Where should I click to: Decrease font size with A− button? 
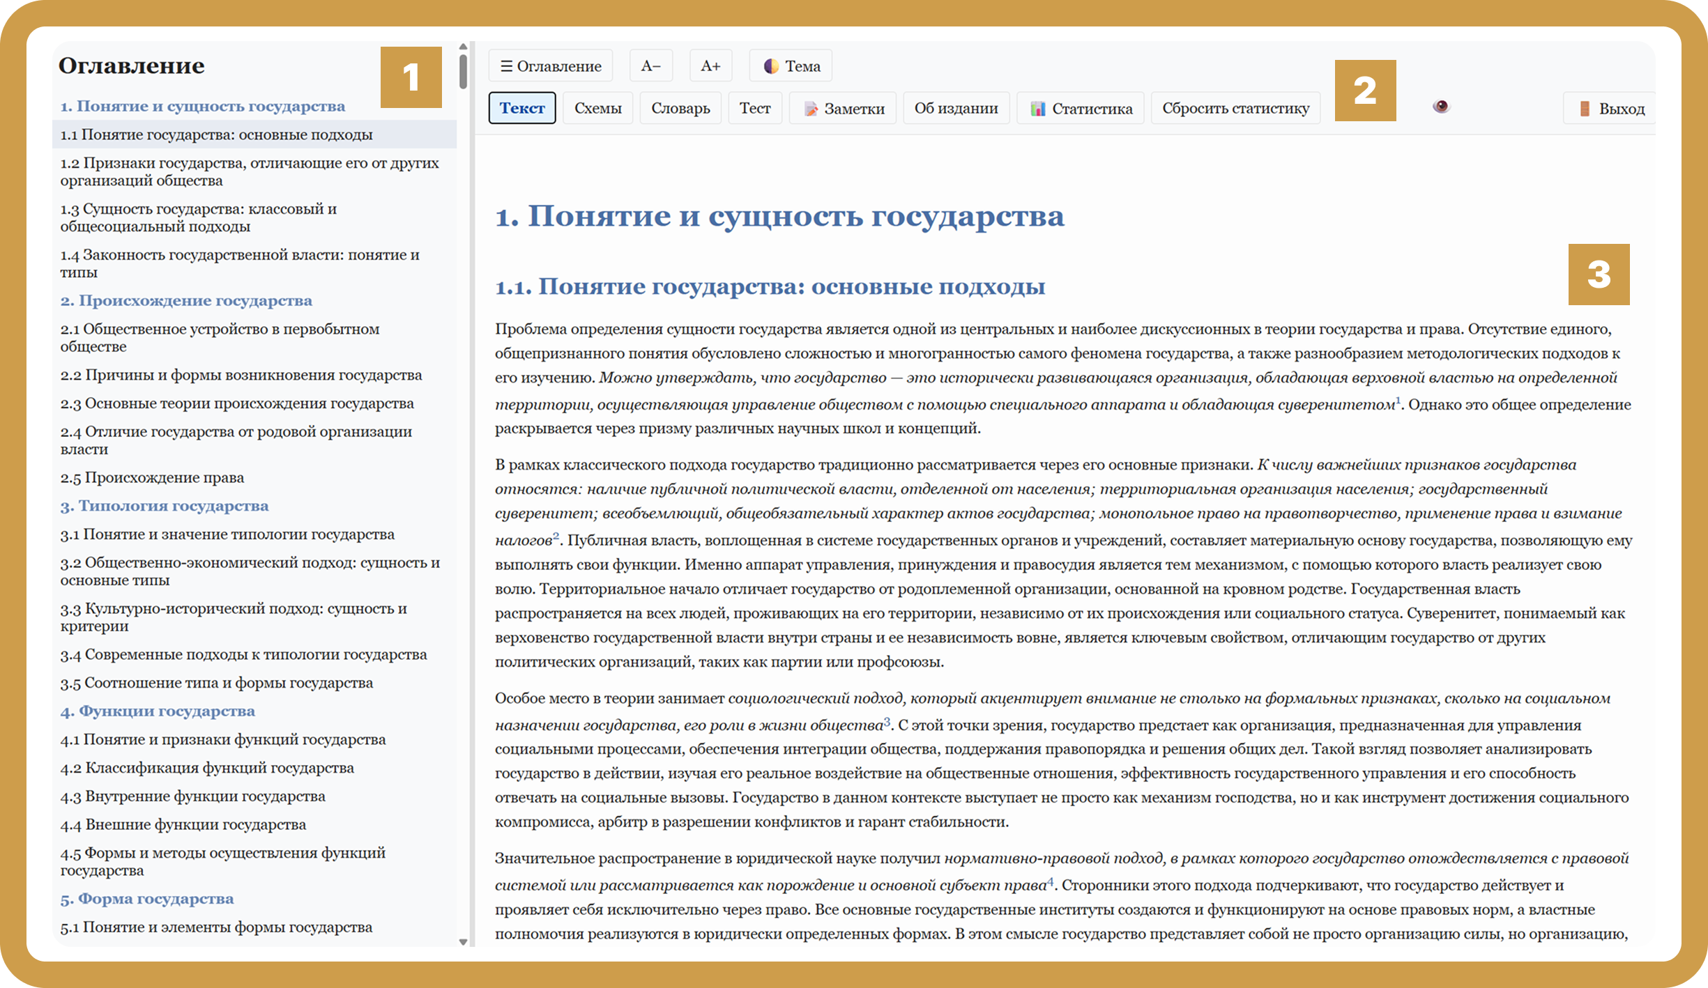[x=650, y=66]
